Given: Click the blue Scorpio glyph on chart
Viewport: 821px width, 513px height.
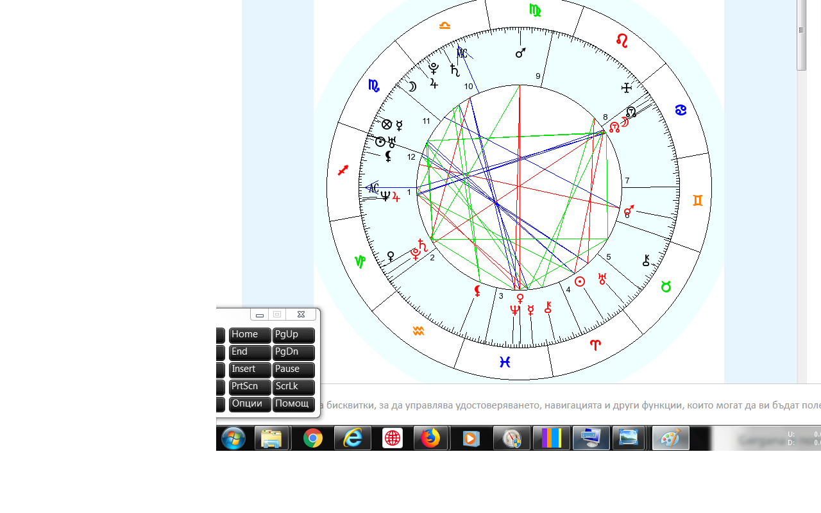Looking at the screenshot, I should (x=374, y=86).
